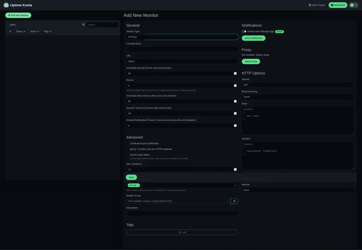Click the Heartbeat Interval spinner arrows
The width and height of the screenshot is (362, 250).
[235, 74]
